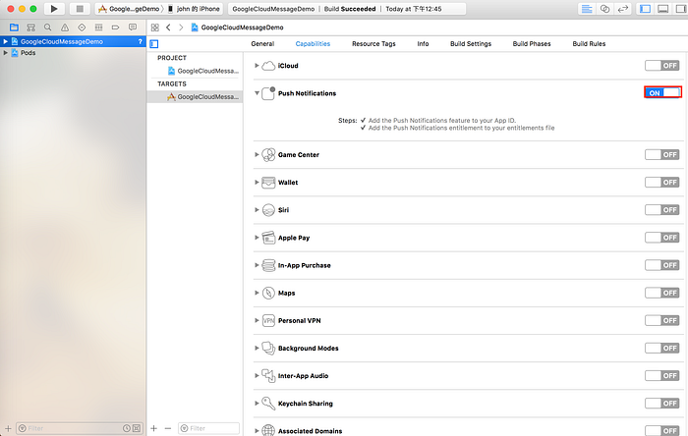The image size is (688, 436).
Task: Open the Build Rules tab
Action: click(x=589, y=44)
